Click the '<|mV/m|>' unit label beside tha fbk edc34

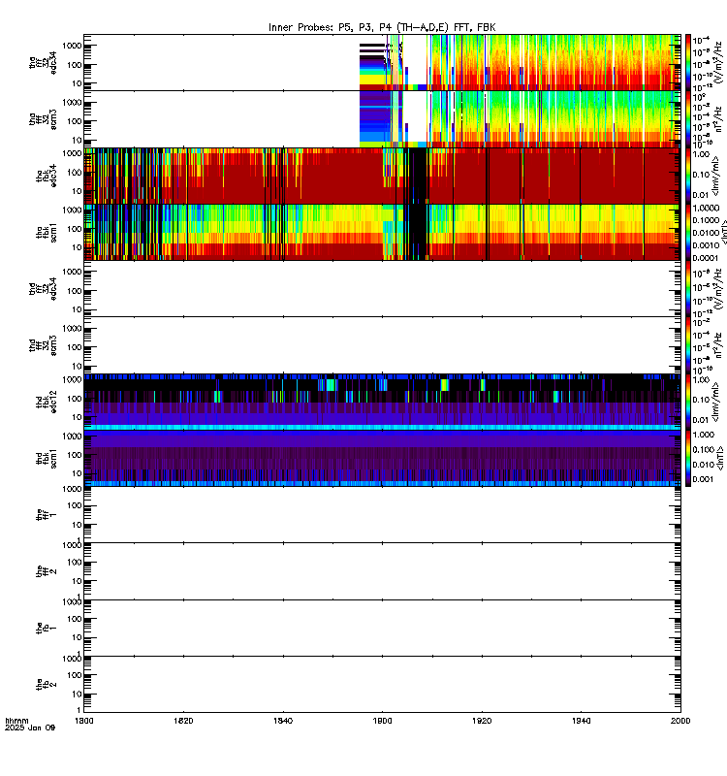pyautogui.click(x=716, y=176)
